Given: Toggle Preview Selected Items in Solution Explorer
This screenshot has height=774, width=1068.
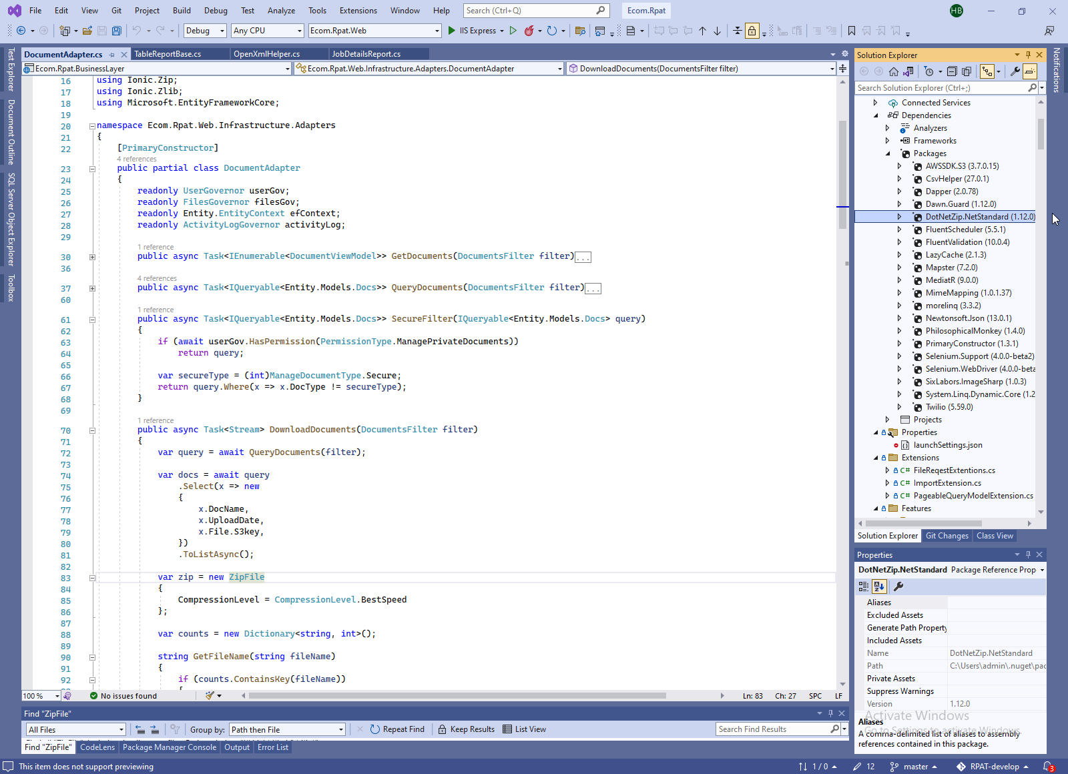Looking at the screenshot, I should pyautogui.click(x=1030, y=71).
